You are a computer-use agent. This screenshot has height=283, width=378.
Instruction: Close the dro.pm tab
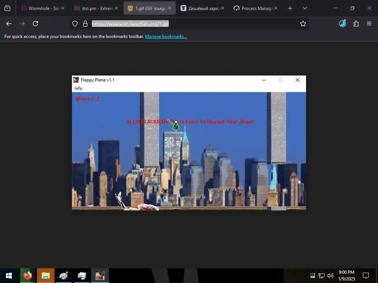(116, 8)
